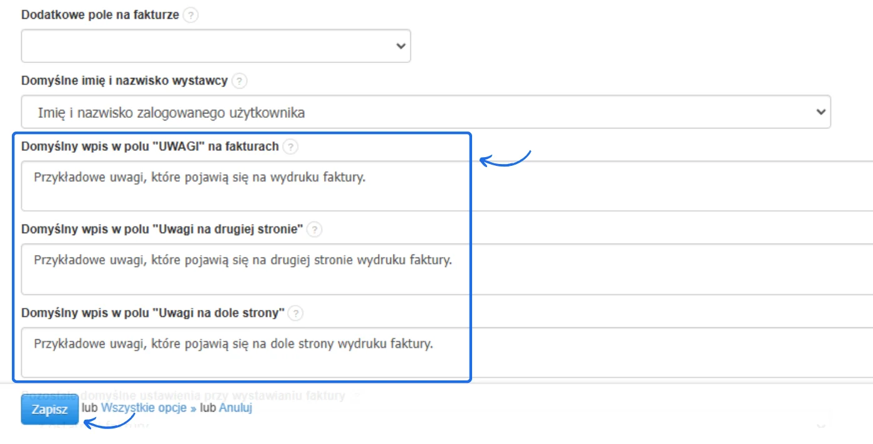Open help icon next to "Uwagi na drugiej stronie"
873x444 pixels.
click(x=315, y=229)
